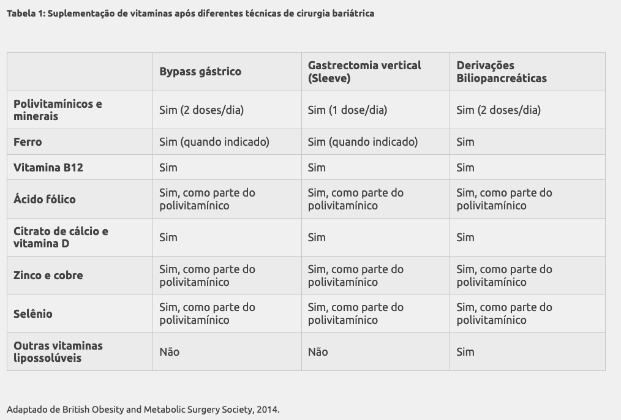Select 'Outras vitaminas lipossolúveis' row label
Viewport: 621px width, 420px height.
tap(58, 352)
